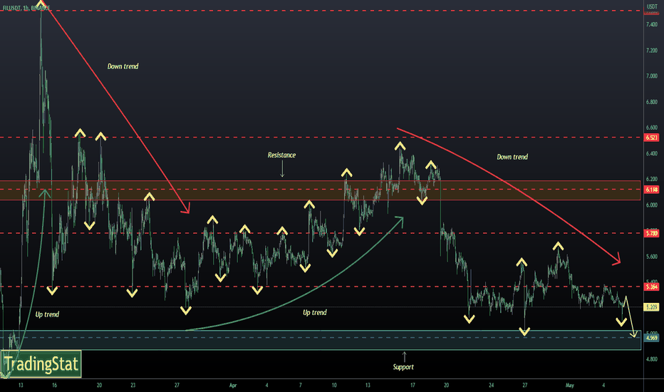Click the 7 date on time axis
The width and height of the screenshot is (664, 392).
coord(300,385)
